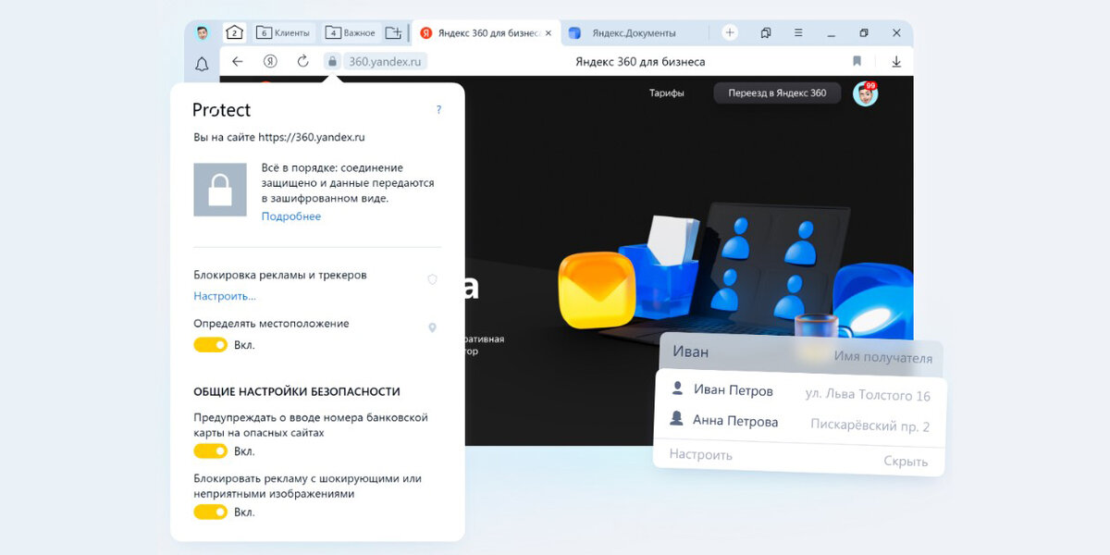Click the person icon beside Иван Петров
This screenshot has width=1110, height=555.
tap(677, 388)
